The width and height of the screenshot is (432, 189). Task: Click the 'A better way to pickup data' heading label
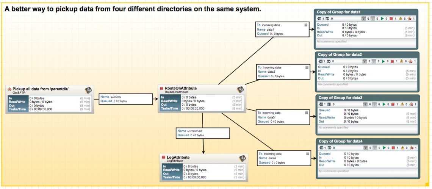(133, 9)
